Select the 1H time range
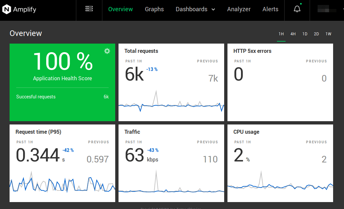Image resolution: width=344 pixels, height=209 pixels. point(281,34)
